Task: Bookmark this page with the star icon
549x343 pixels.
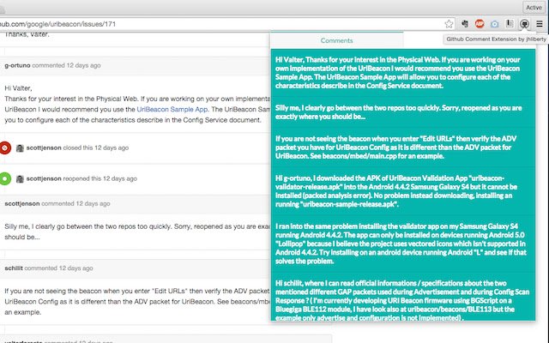Action: (449, 24)
